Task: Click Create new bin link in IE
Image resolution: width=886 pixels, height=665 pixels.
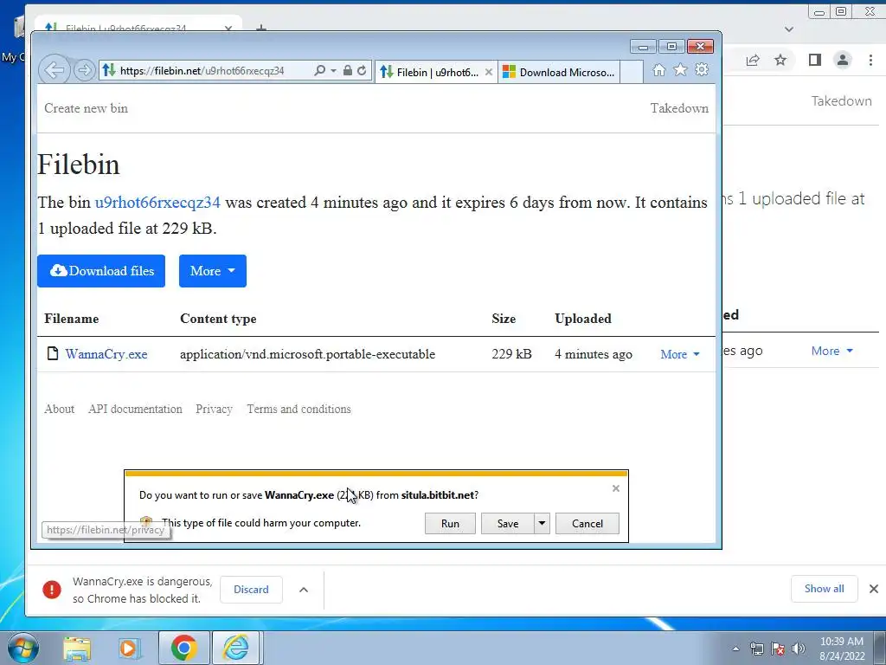Action: click(x=86, y=108)
